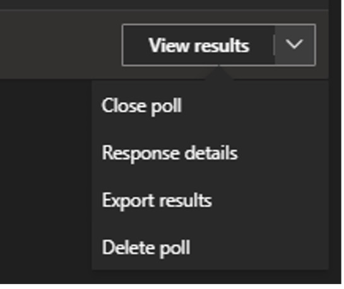Click the Response details entry
This screenshot has height=289, width=344.
210,153
